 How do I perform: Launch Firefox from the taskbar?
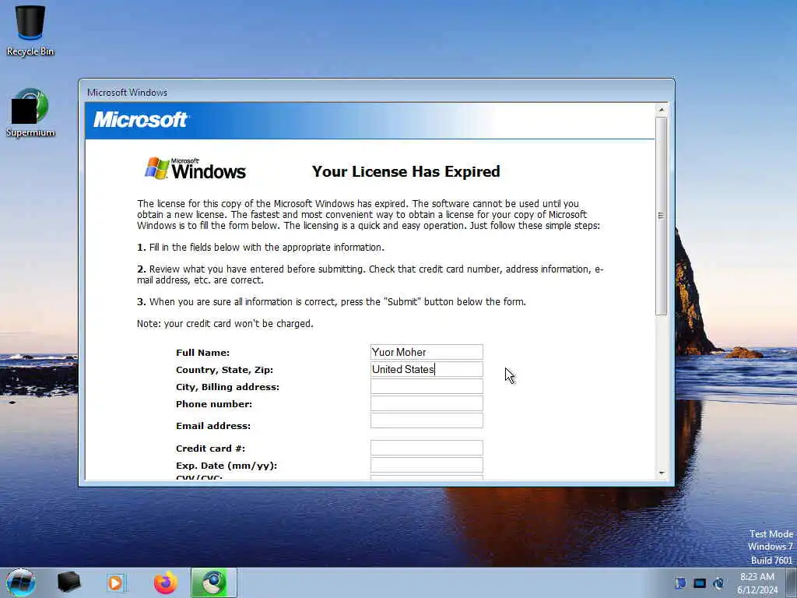click(x=166, y=582)
